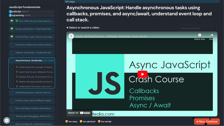Select the 'too easy' emoji feedback
Viewport: 224px width, 126px height.
click(71, 122)
